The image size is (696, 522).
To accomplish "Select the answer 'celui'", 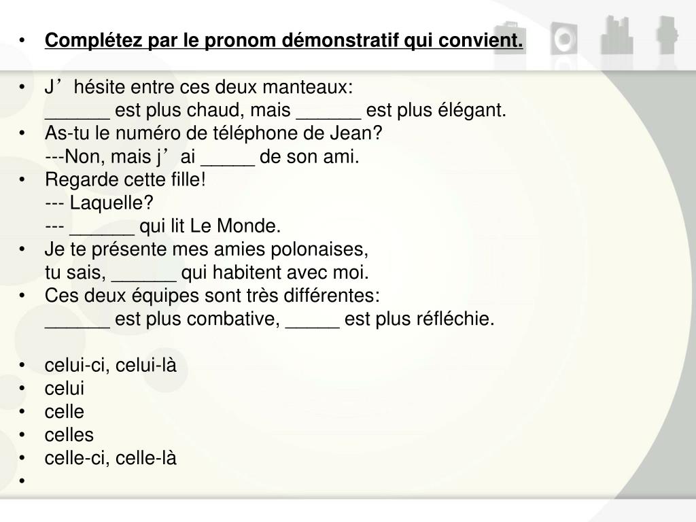I will [x=65, y=388].
